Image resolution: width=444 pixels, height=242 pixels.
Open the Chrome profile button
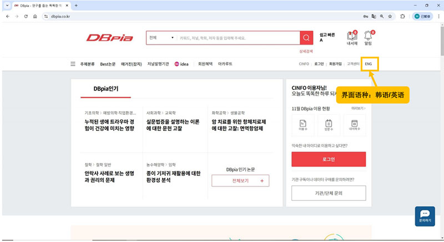[x=422, y=17]
